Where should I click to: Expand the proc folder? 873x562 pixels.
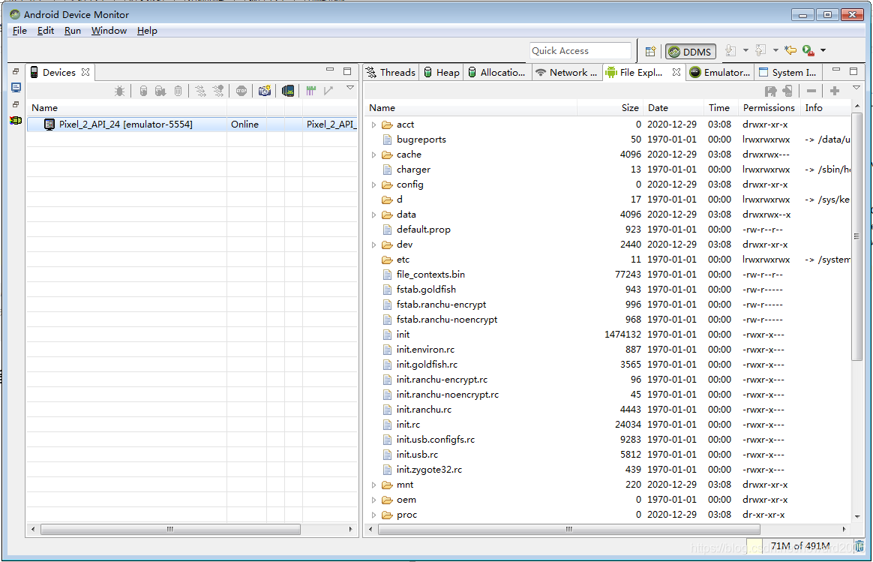tap(373, 515)
